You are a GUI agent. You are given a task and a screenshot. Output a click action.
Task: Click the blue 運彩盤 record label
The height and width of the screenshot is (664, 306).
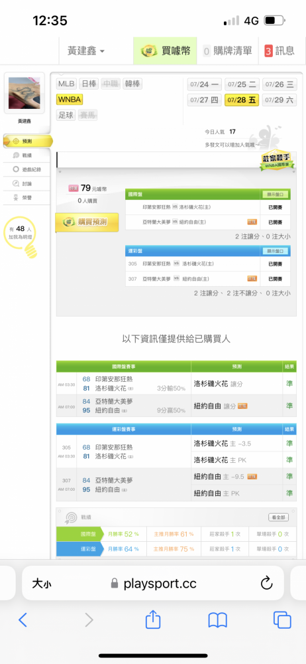tap(80, 549)
